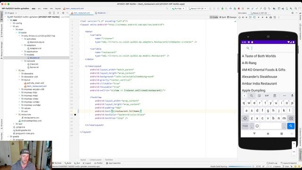Open Server.kt in project tree
This screenshot has width=302, height=170.
33,67
